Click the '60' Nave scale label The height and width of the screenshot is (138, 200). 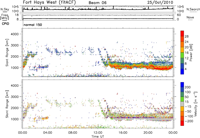tap(179, 15)
